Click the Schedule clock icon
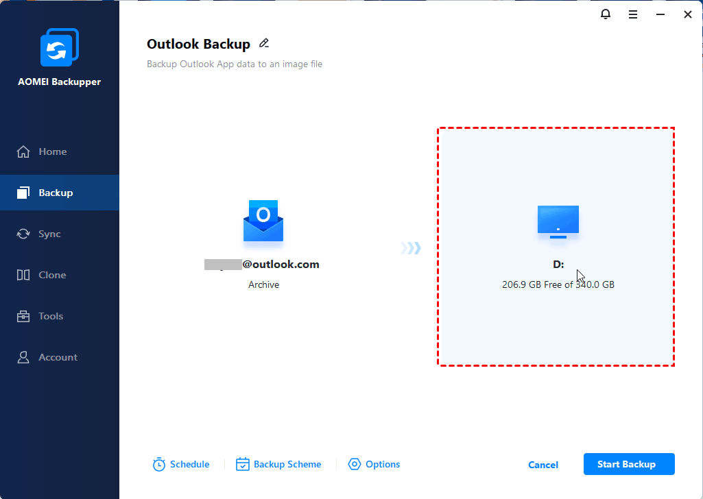703x499 pixels. click(x=158, y=465)
